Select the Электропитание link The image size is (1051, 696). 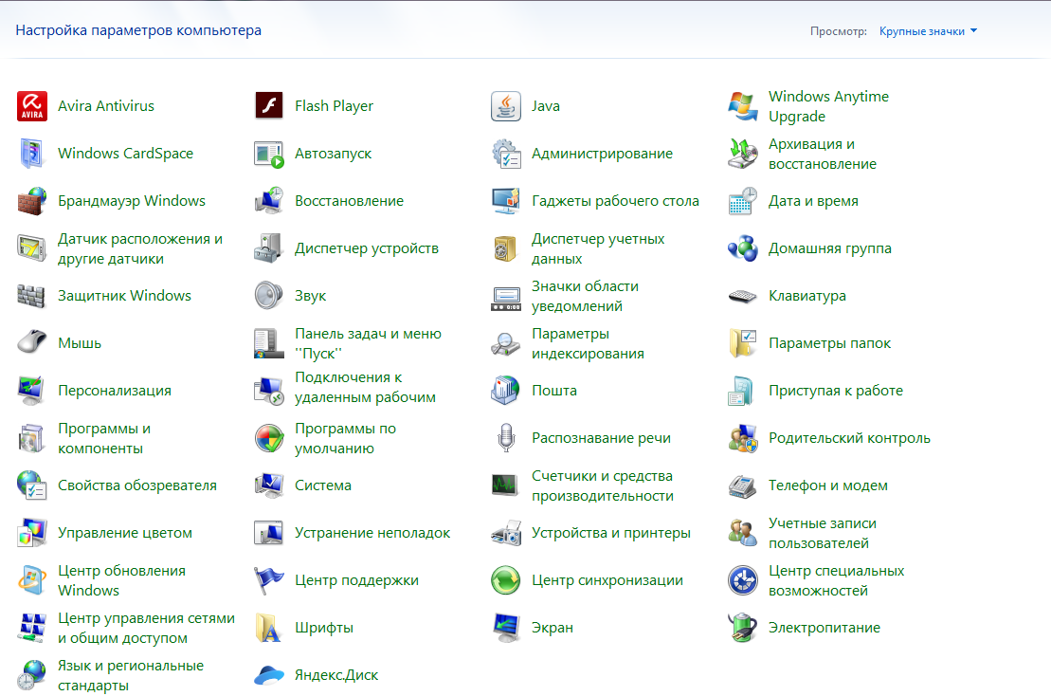(x=824, y=629)
